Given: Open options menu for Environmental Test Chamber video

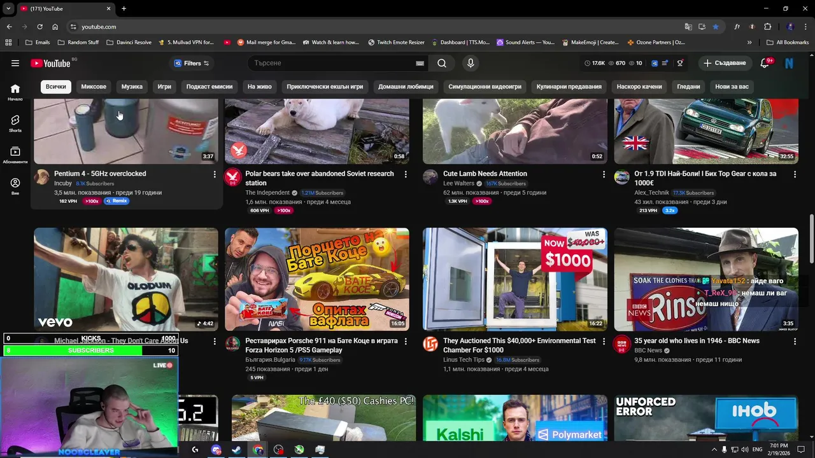Looking at the screenshot, I should (604, 342).
